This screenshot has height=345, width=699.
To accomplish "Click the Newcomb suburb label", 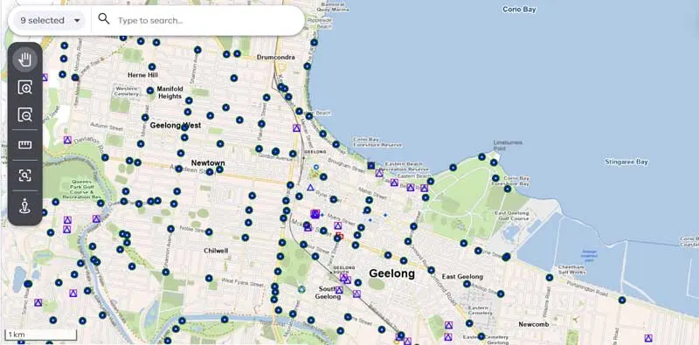I will pyautogui.click(x=534, y=324).
